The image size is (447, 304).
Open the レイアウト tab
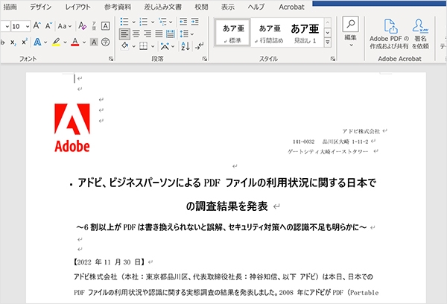point(77,7)
